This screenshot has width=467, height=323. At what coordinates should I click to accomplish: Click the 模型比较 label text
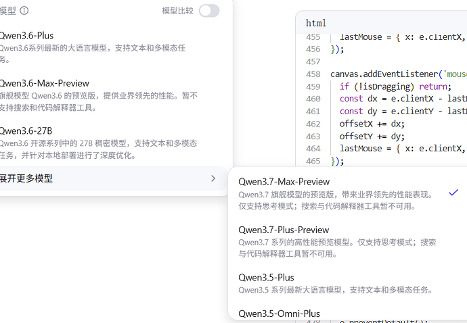pyautogui.click(x=177, y=11)
